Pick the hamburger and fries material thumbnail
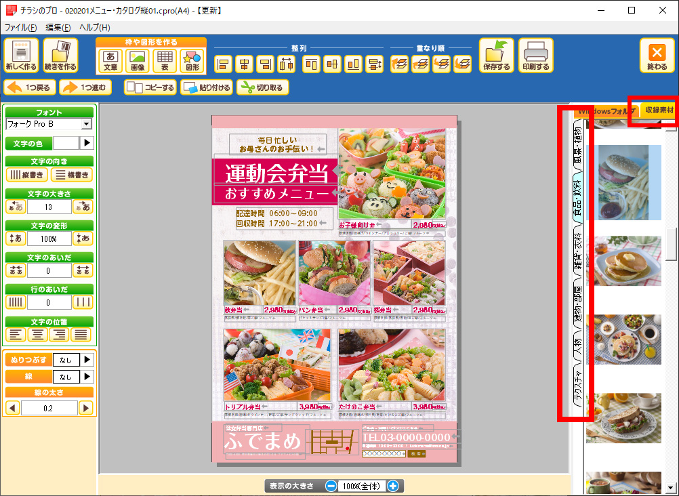This screenshot has width=679, height=496. [x=623, y=182]
